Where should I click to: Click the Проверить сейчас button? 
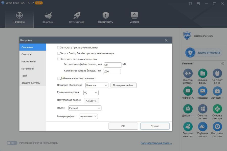[124, 85]
